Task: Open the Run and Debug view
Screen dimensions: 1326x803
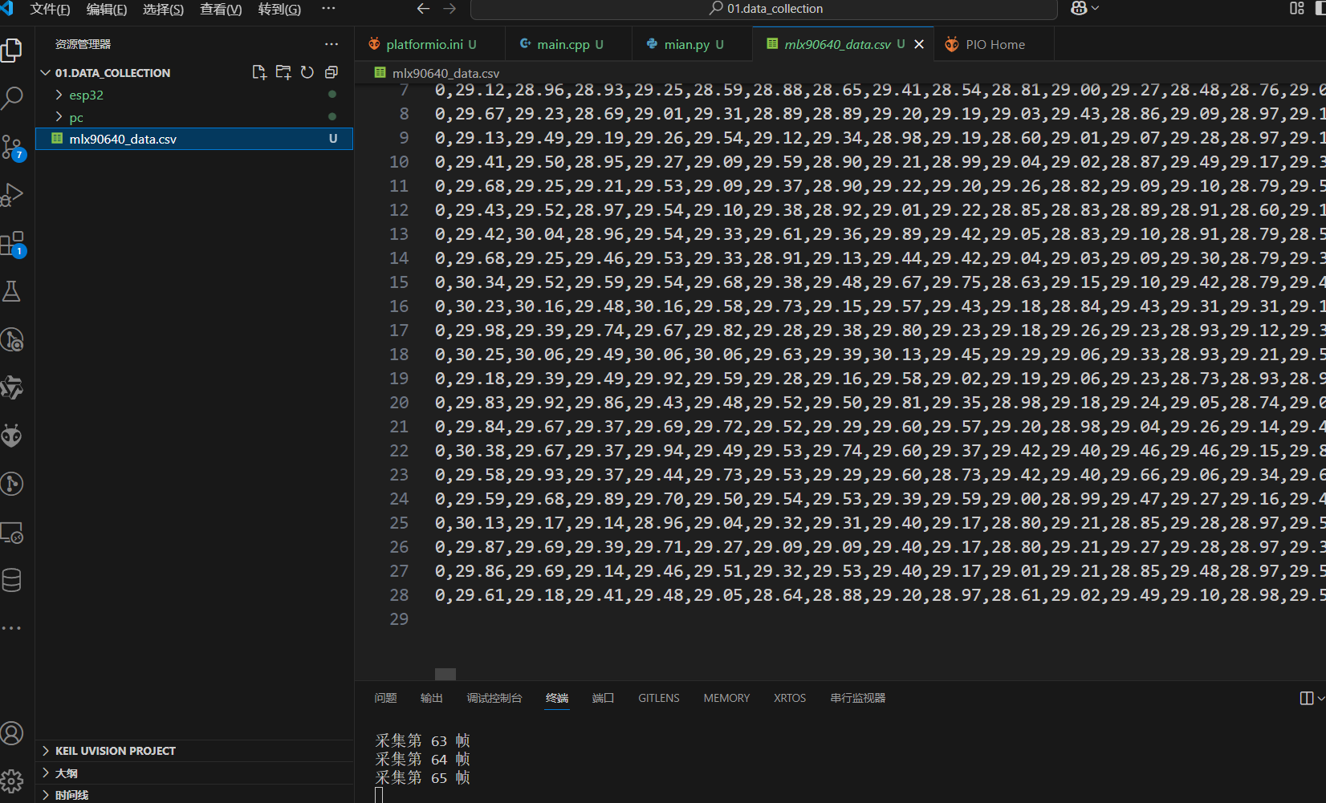Action: coord(12,195)
